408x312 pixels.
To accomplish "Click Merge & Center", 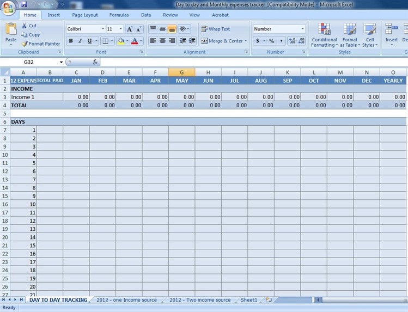I will coord(222,41).
